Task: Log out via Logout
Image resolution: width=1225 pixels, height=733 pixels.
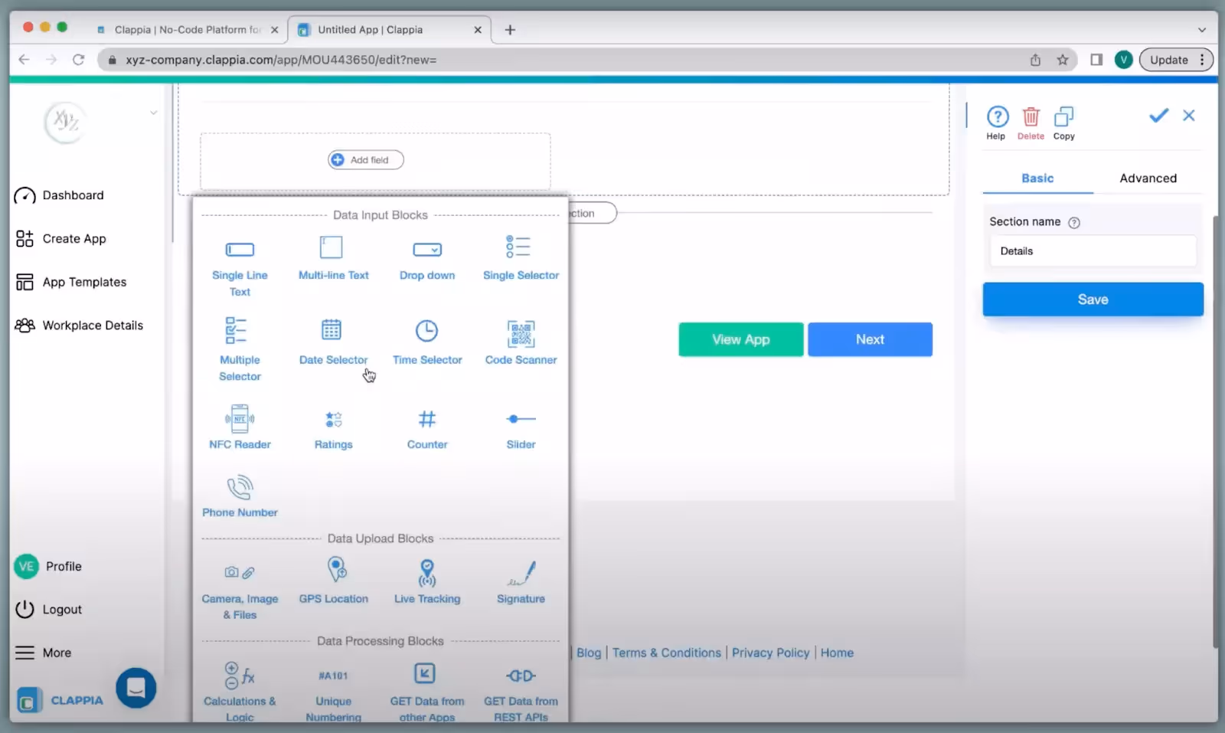Action: 48,610
